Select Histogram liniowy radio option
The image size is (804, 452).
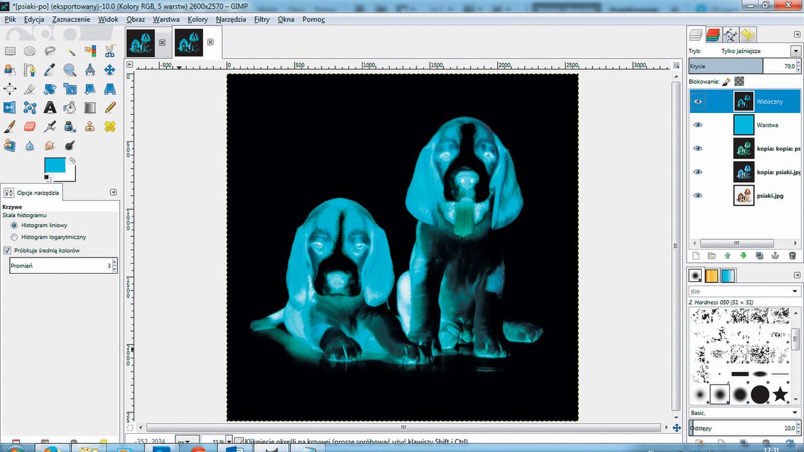14,225
